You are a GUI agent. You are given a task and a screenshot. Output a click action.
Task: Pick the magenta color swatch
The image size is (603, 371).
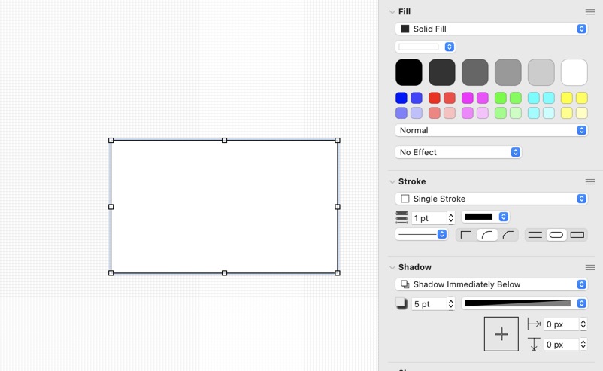click(x=467, y=98)
